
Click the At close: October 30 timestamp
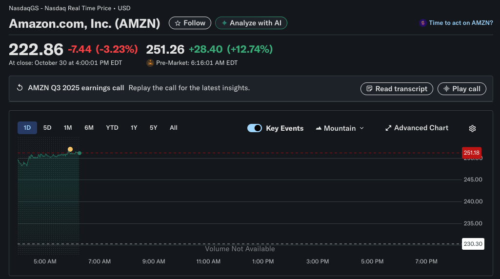(x=65, y=63)
